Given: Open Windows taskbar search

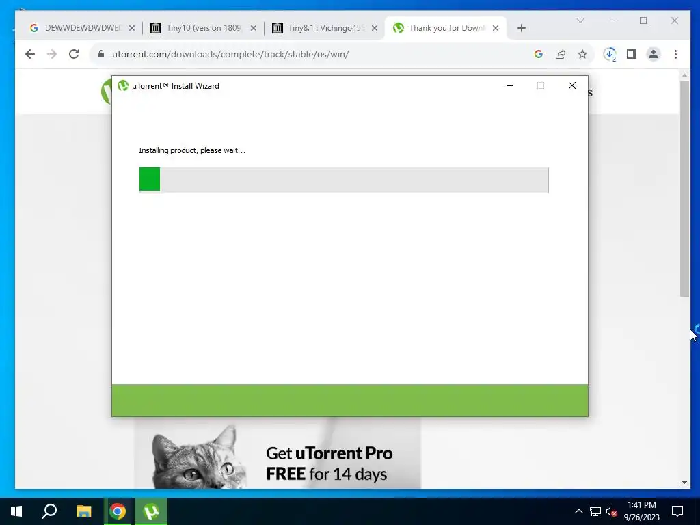Looking at the screenshot, I should (49, 511).
